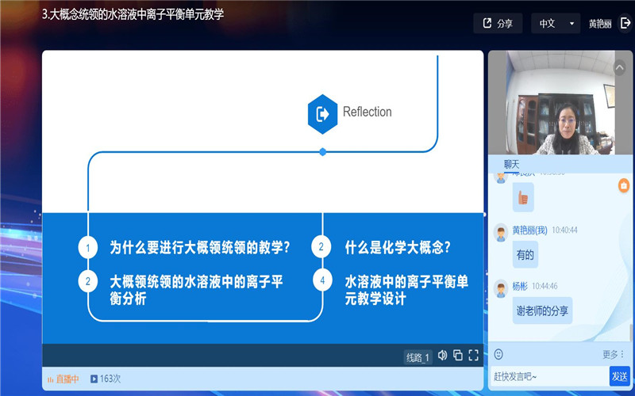Click the logout icon beside 黄艳丽
635x396 pixels.
(x=625, y=23)
